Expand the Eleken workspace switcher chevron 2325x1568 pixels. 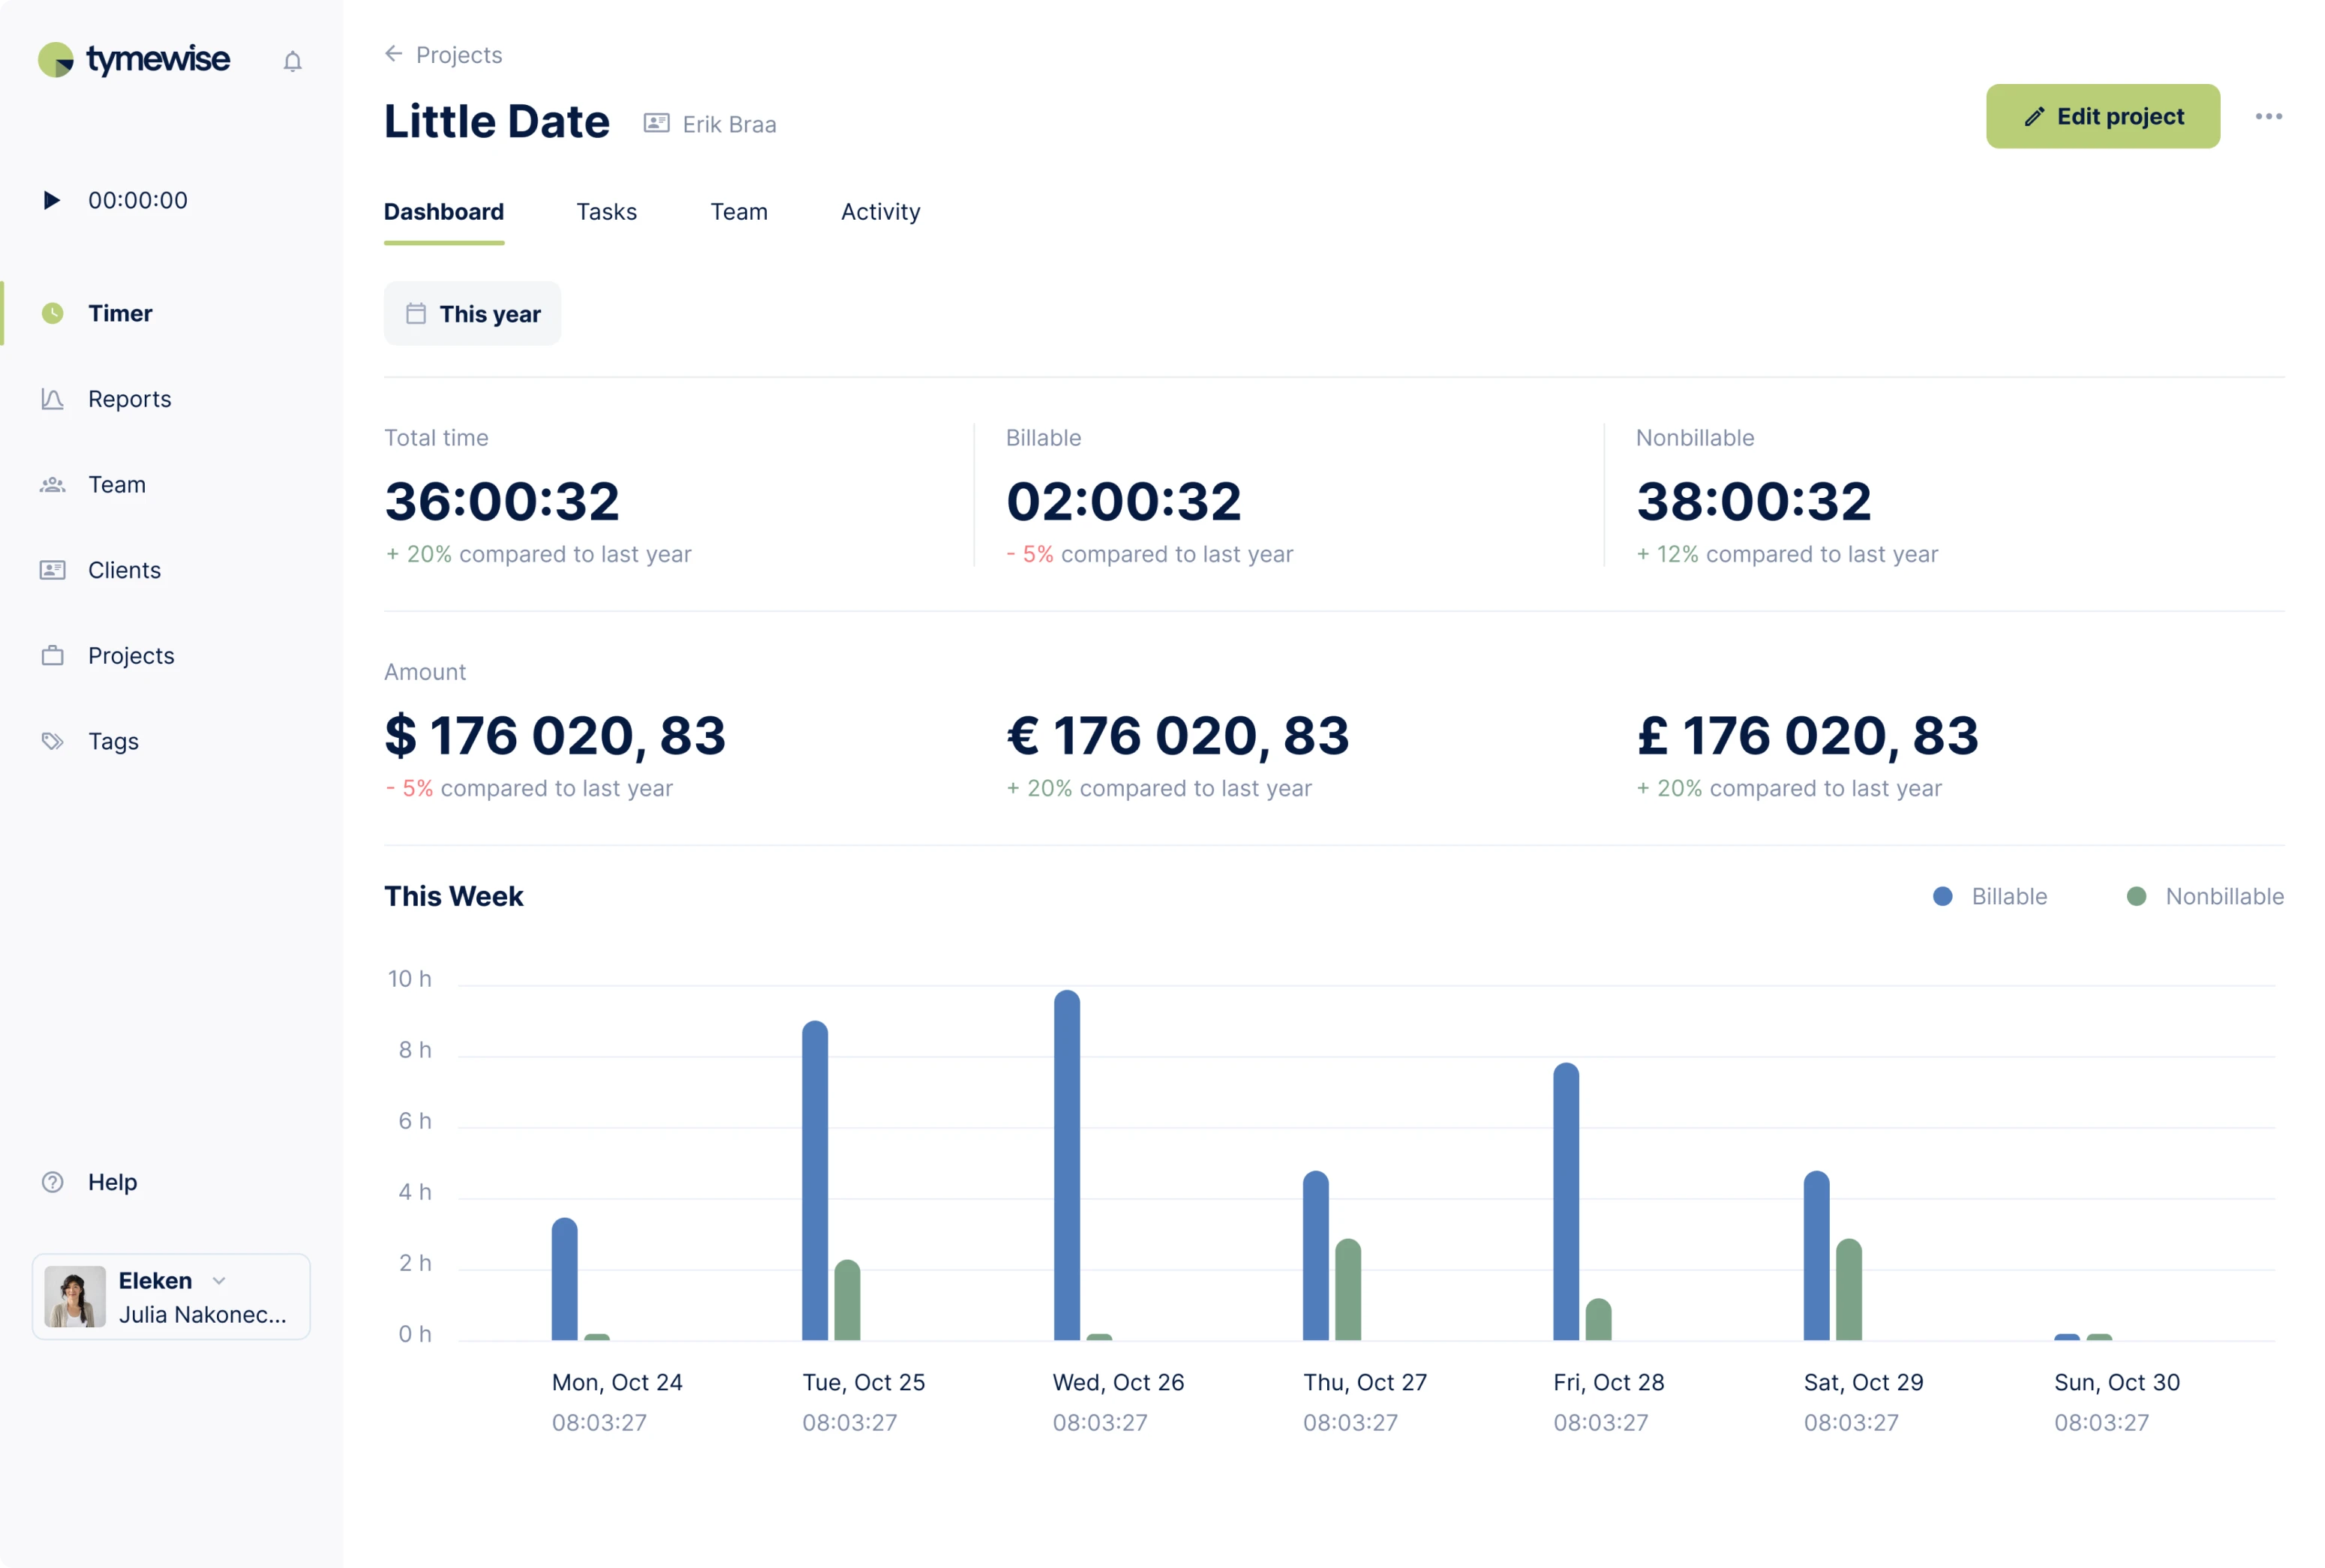pyautogui.click(x=219, y=1280)
